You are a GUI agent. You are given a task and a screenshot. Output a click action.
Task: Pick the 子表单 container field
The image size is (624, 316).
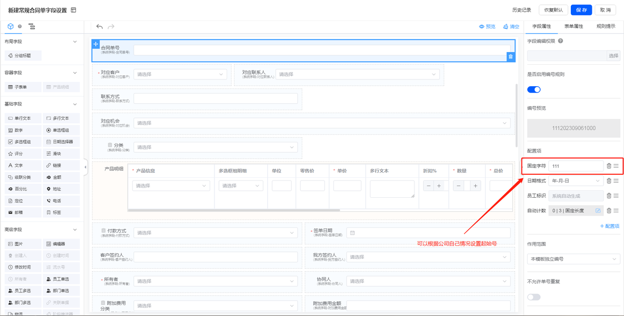point(23,87)
